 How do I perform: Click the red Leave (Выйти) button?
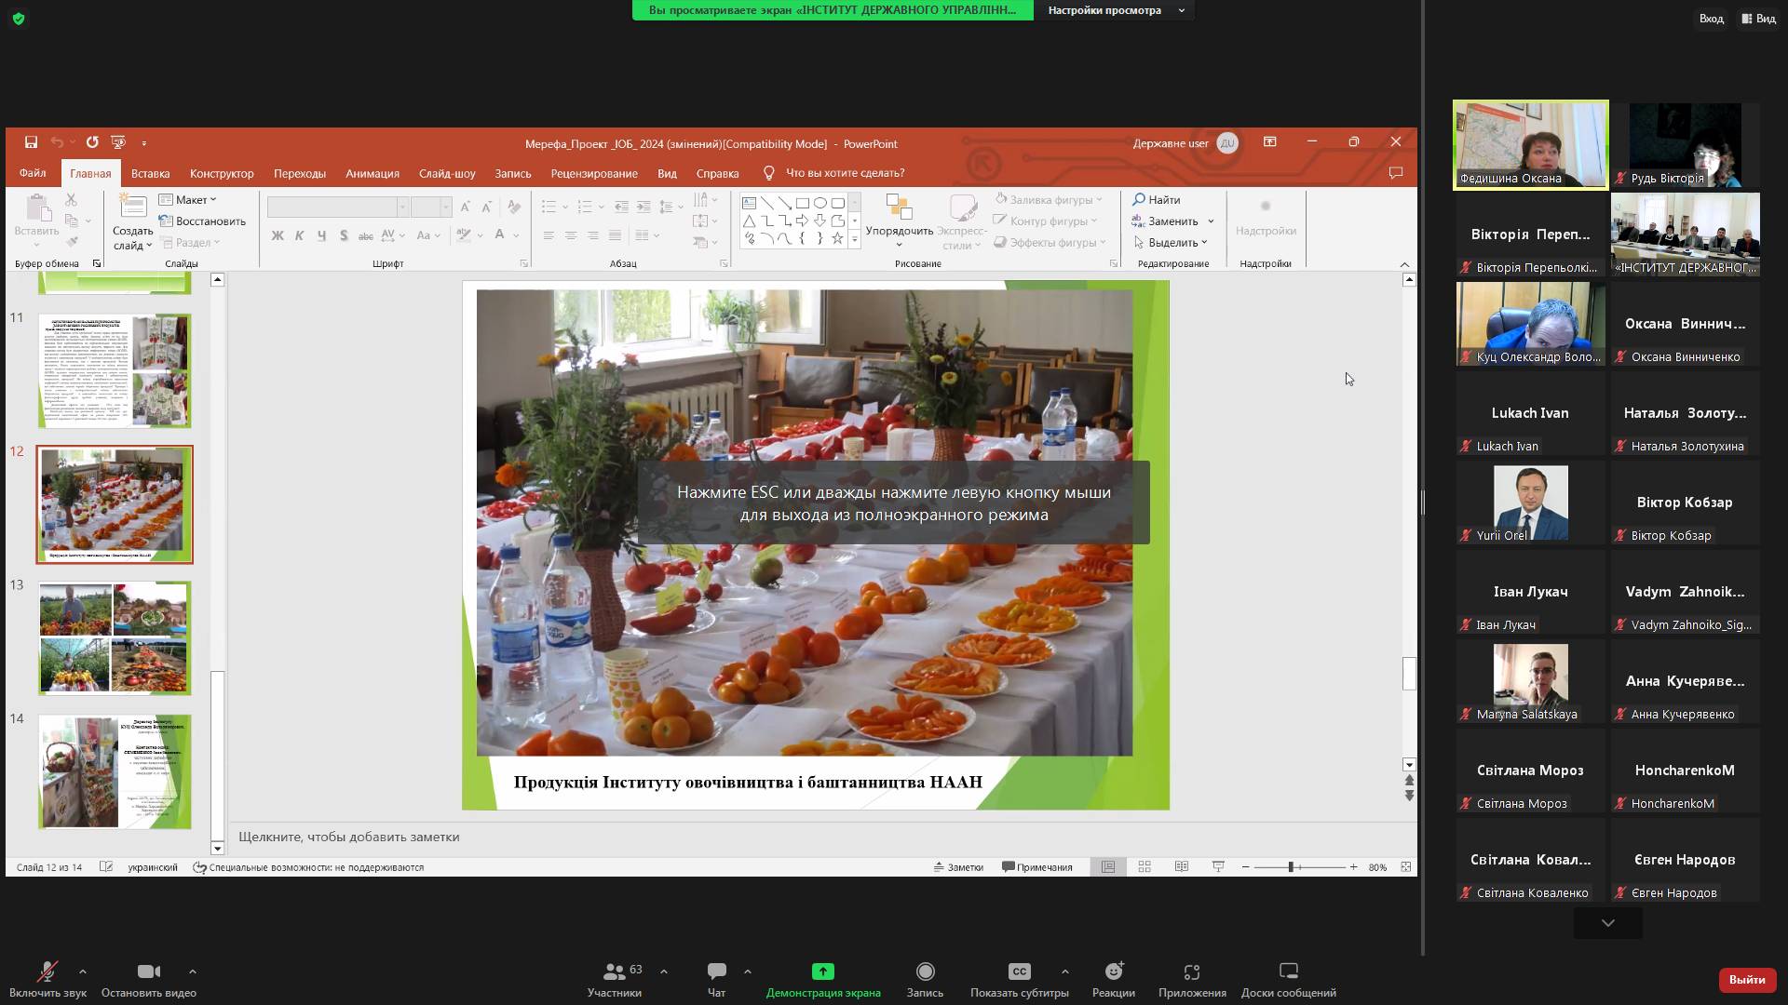click(x=1746, y=979)
